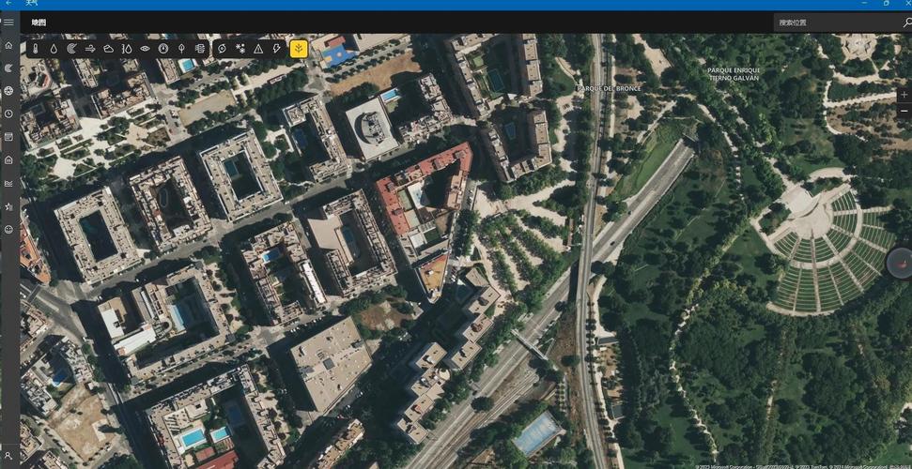Select the eye visibility map layer
Screen dimensions: 912x469
click(145, 49)
